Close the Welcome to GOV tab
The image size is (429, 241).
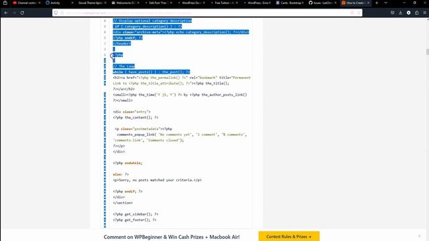pos(138,3)
